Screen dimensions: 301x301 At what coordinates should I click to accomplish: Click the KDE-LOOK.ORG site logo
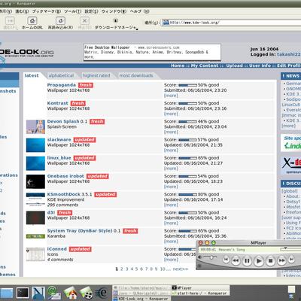point(27,53)
